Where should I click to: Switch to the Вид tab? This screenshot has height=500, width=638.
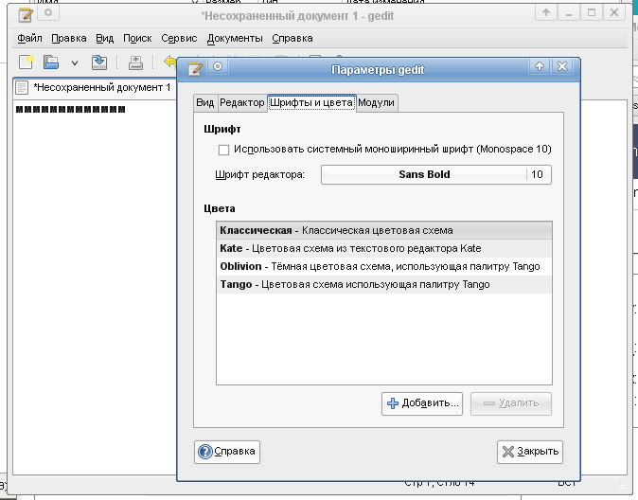[204, 103]
